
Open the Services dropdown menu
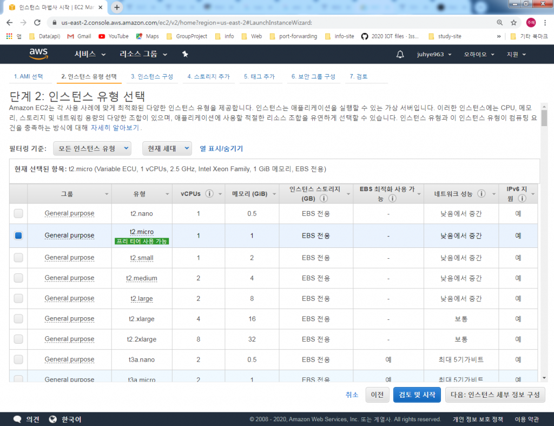tap(90, 54)
